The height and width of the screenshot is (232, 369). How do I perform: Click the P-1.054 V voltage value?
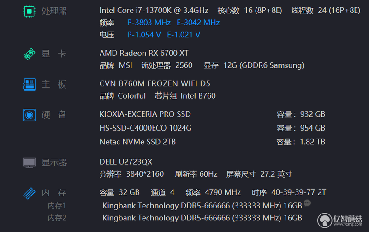(x=144, y=35)
